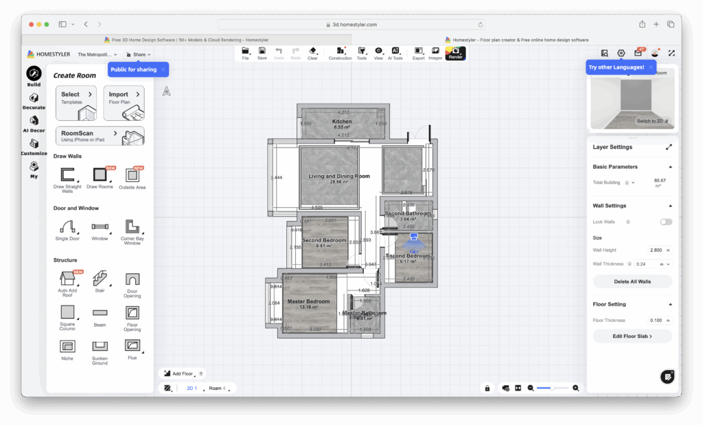Collapse the Basic Parameters section
Image resolution: width=703 pixels, height=425 pixels.
pos(671,166)
